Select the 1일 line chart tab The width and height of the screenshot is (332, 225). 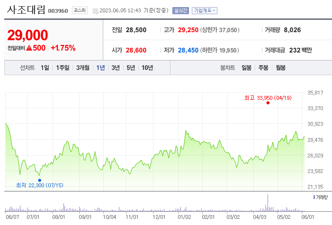(45, 68)
